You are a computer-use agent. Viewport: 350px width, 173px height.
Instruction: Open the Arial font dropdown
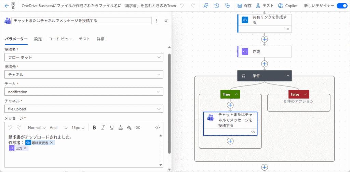coord(58,128)
